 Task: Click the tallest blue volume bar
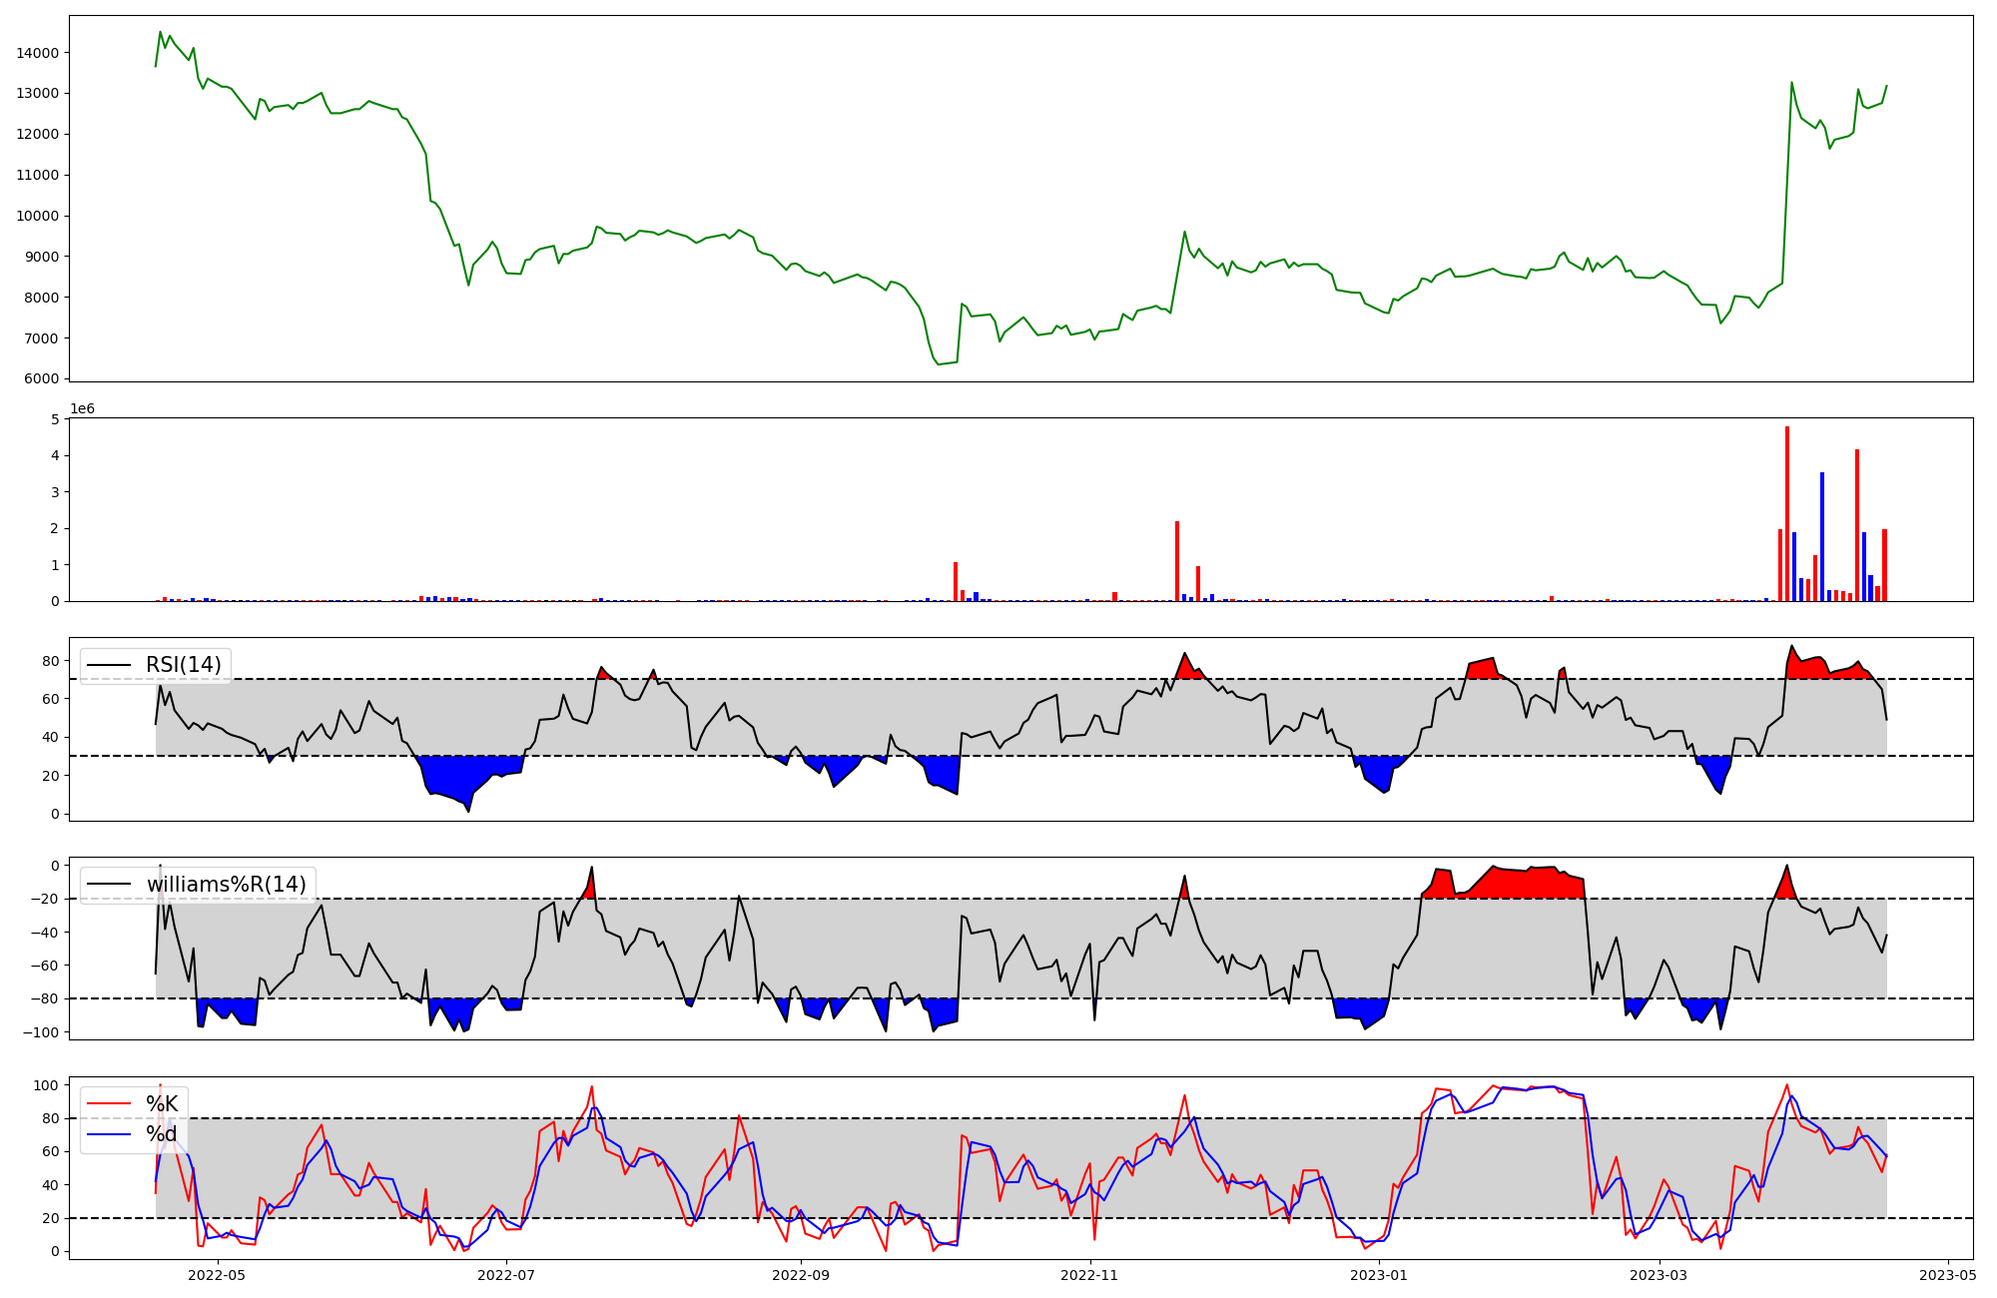point(1822,537)
